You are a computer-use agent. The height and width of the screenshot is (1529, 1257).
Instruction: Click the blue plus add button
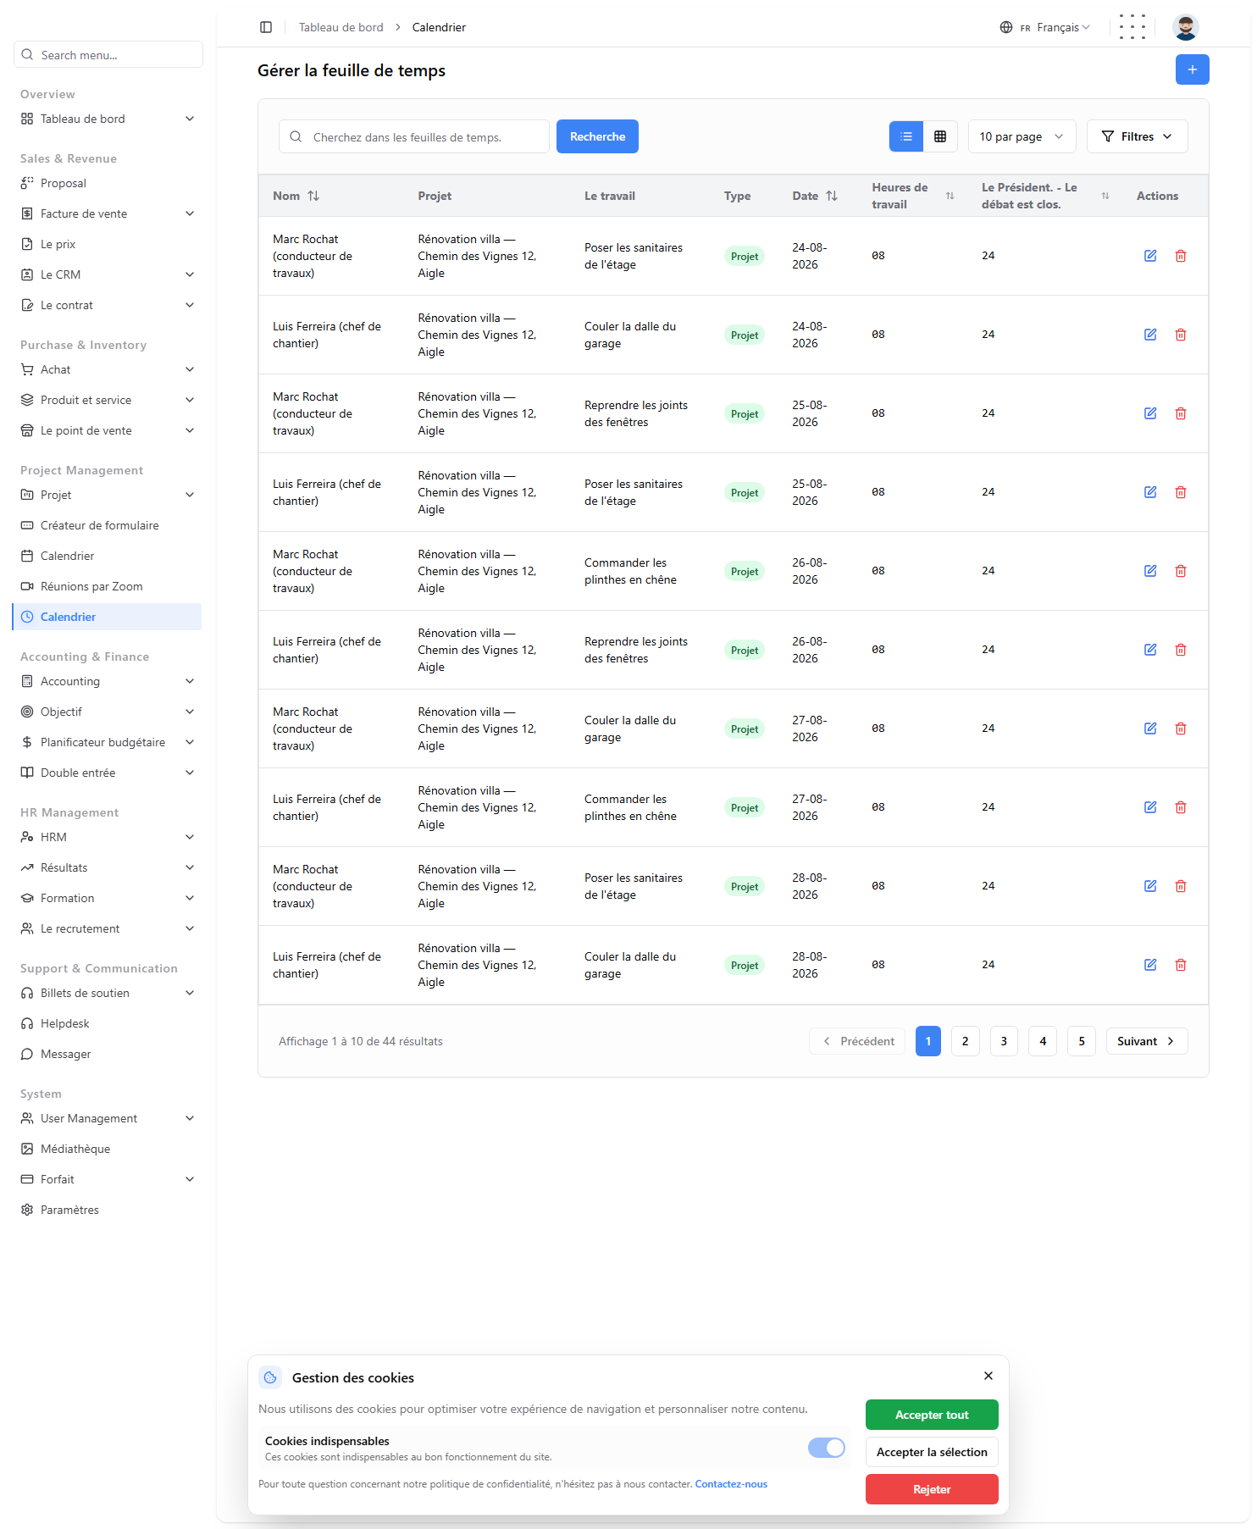pyautogui.click(x=1192, y=69)
